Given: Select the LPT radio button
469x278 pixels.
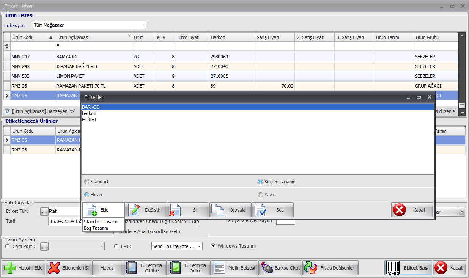Looking at the screenshot, I should coord(116,246).
